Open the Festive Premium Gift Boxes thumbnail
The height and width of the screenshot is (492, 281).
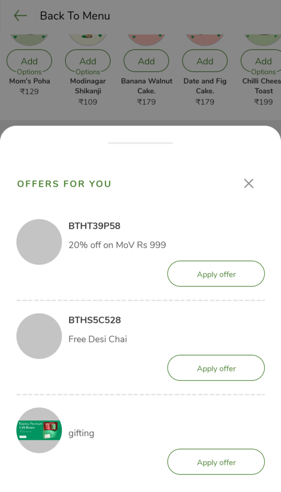(x=39, y=430)
